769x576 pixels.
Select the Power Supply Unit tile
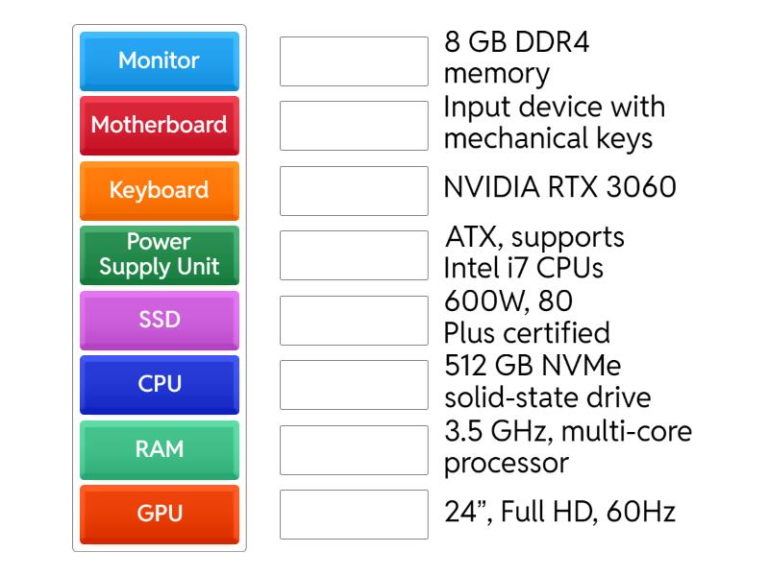point(160,254)
